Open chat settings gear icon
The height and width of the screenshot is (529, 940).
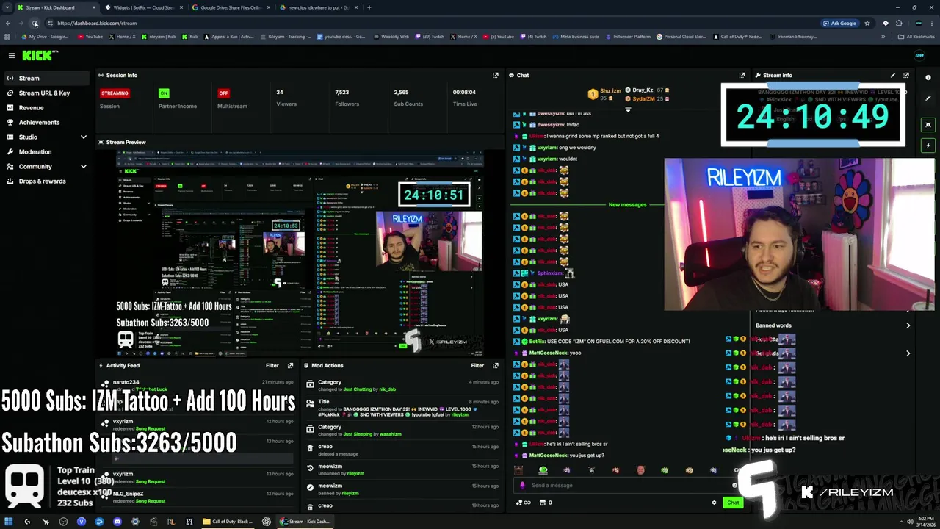coord(714,503)
